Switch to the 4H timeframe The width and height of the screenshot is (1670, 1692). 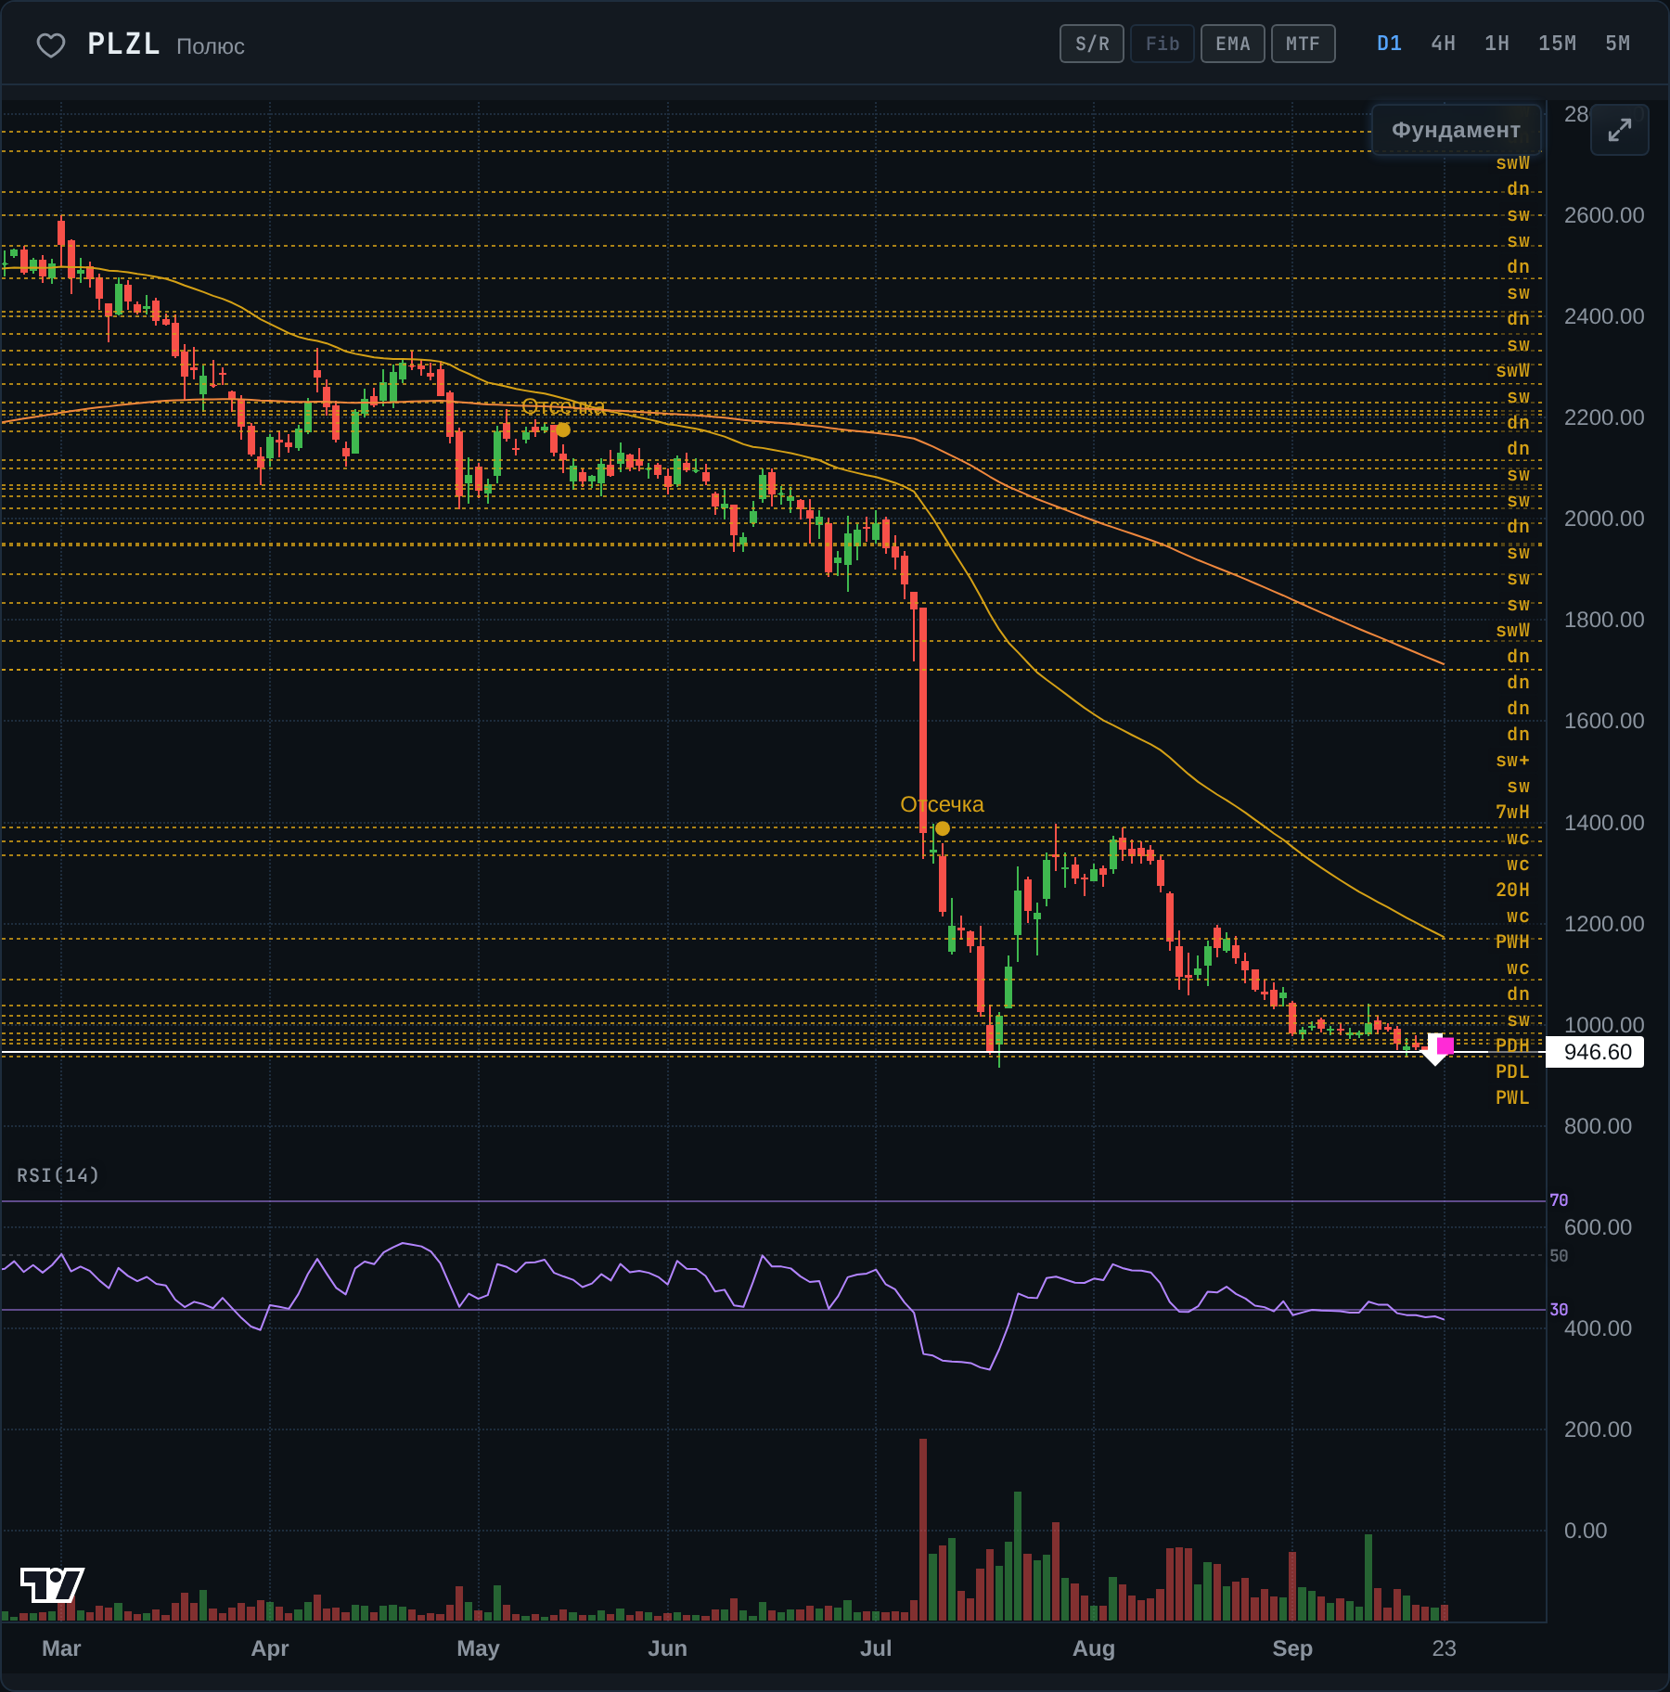1443,44
